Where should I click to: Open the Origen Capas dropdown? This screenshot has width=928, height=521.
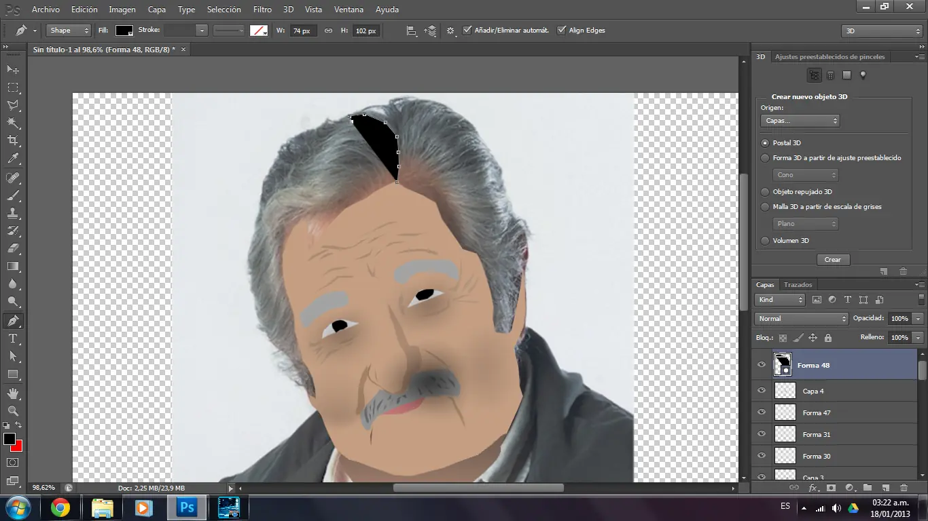coord(800,121)
